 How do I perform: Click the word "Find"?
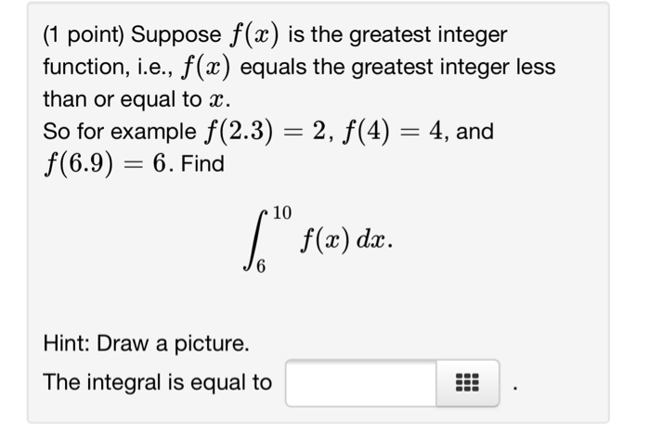(202, 164)
